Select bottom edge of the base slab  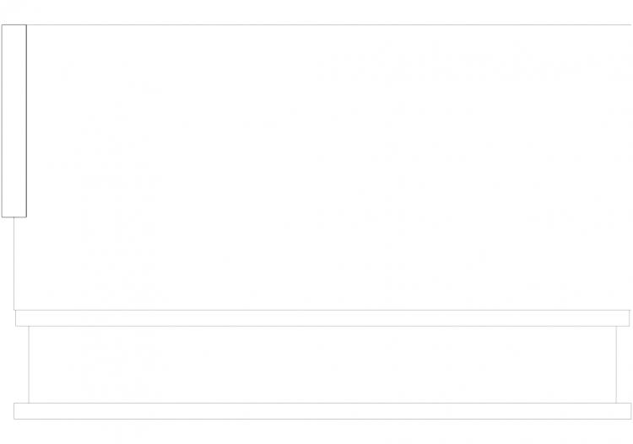coord(322,419)
